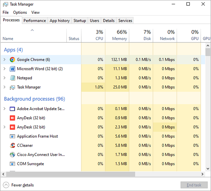Click the vertical scrollbar up arrow
This screenshot has height=191, width=211.
(x=208, y=45)
